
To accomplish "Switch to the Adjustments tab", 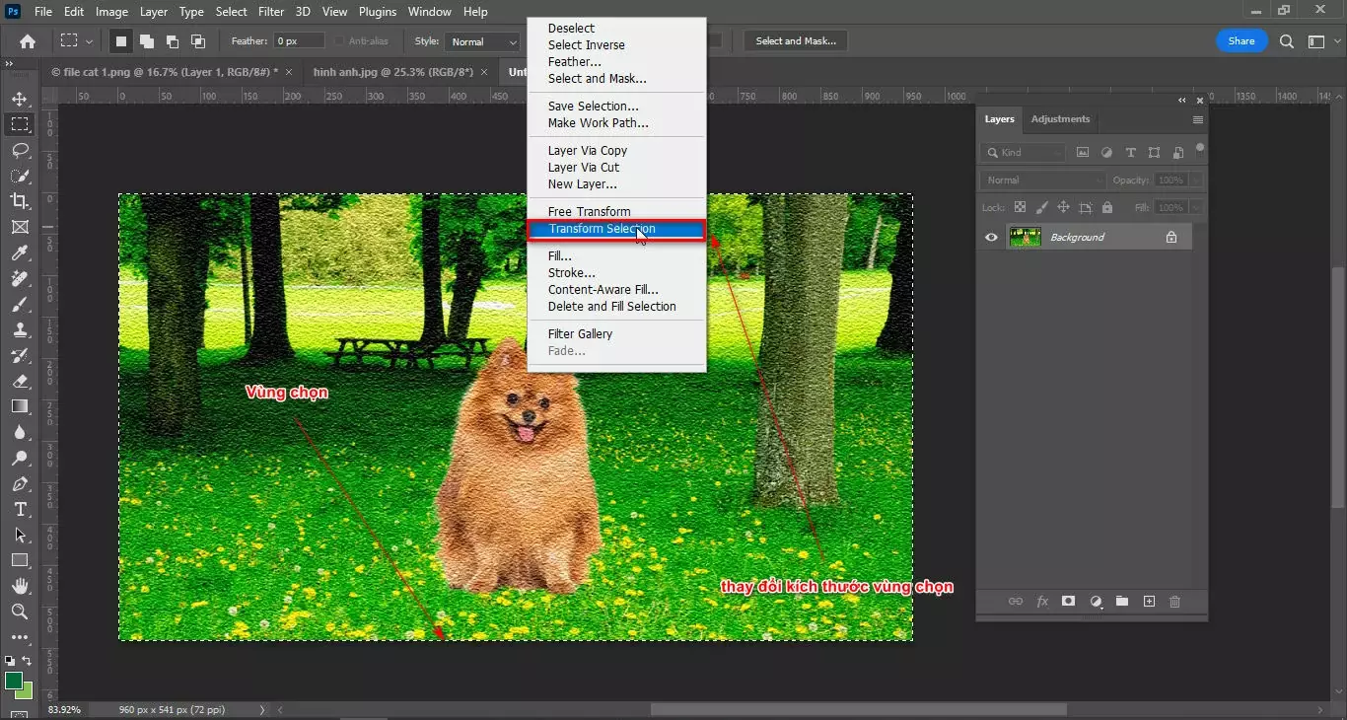I will (x=1060, y=118).
